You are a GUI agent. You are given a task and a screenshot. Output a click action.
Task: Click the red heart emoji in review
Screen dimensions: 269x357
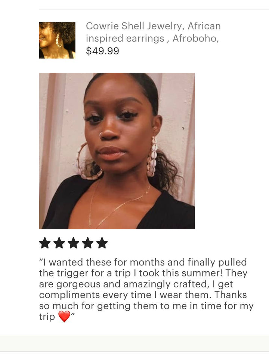click(64, 317)
